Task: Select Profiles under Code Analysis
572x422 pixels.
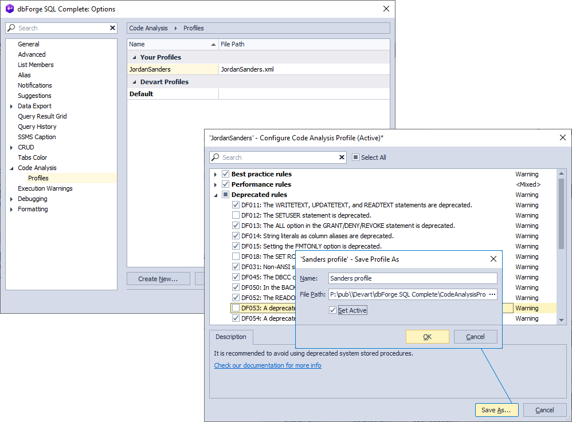Action: pos(38,178)
